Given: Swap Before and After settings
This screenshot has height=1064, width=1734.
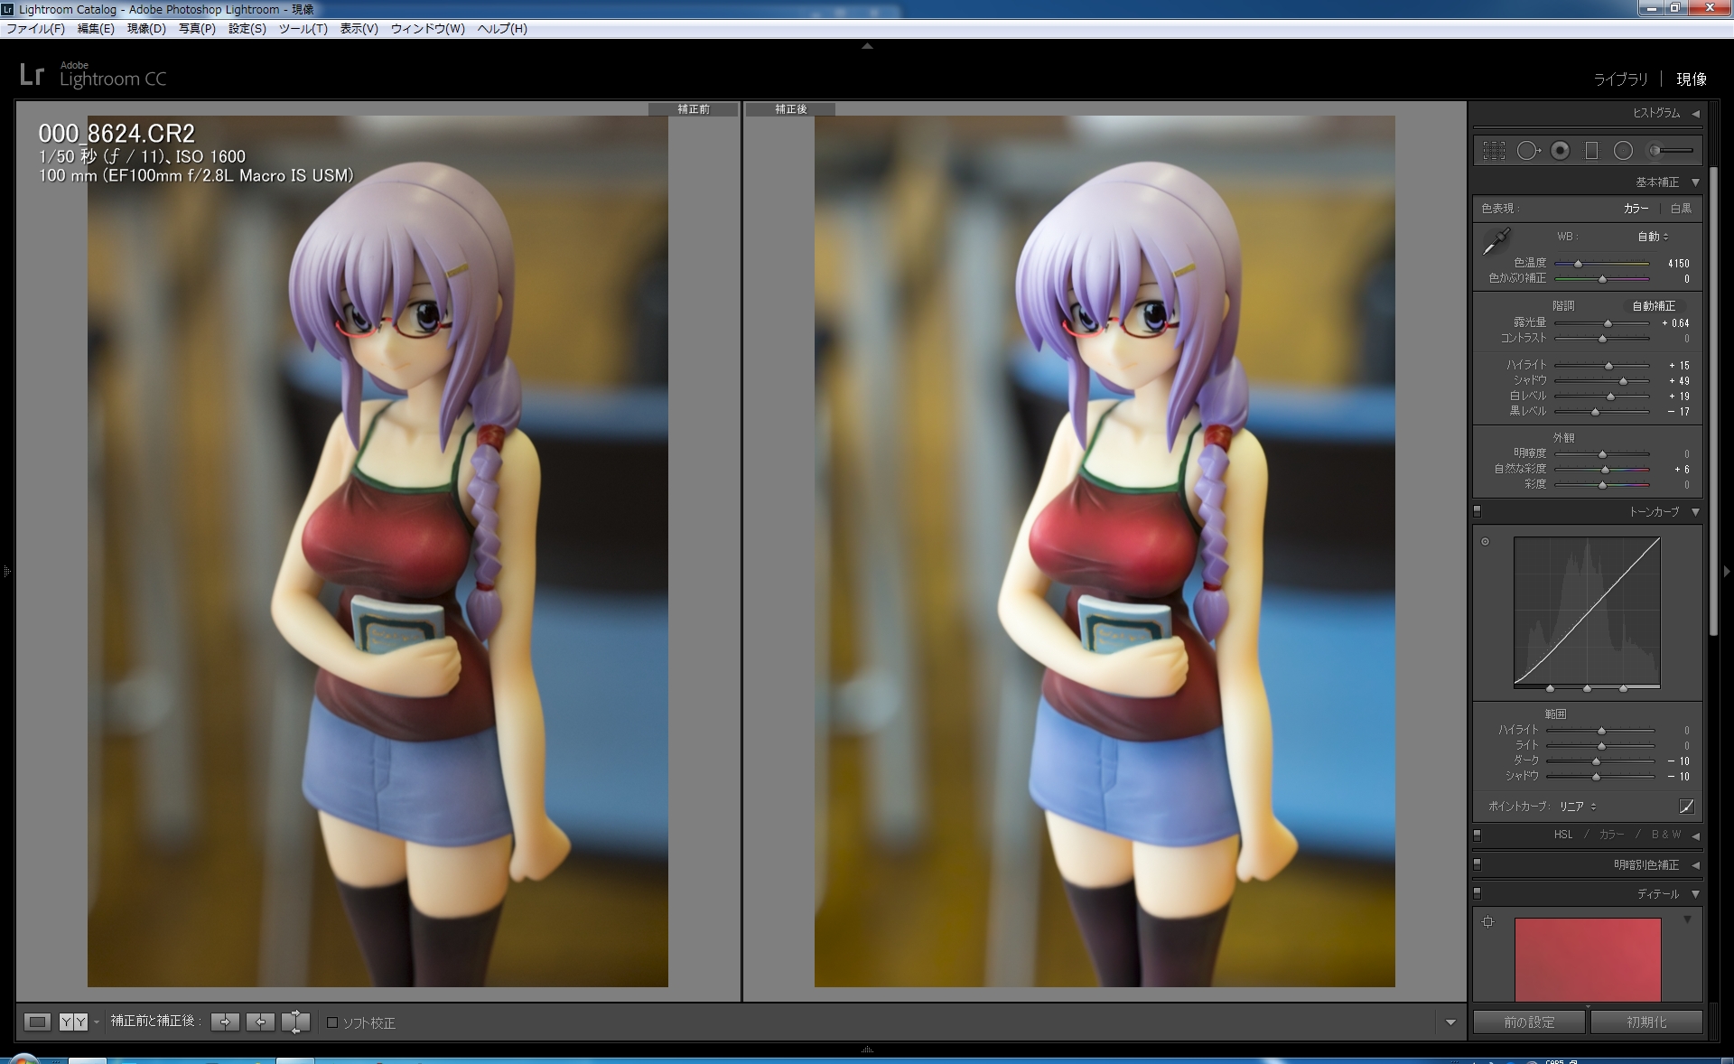Looking at the screenshot, I should [295, 1022].
